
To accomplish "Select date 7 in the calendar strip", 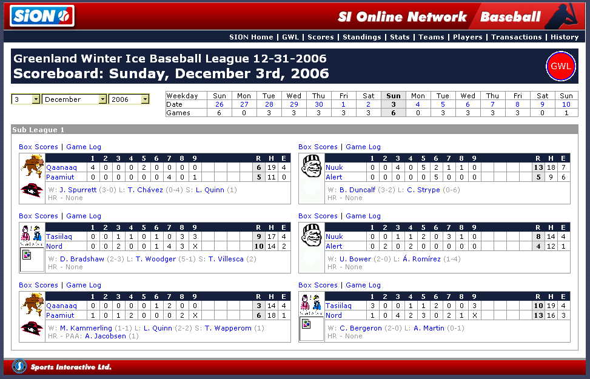I will tap(492, 104).
